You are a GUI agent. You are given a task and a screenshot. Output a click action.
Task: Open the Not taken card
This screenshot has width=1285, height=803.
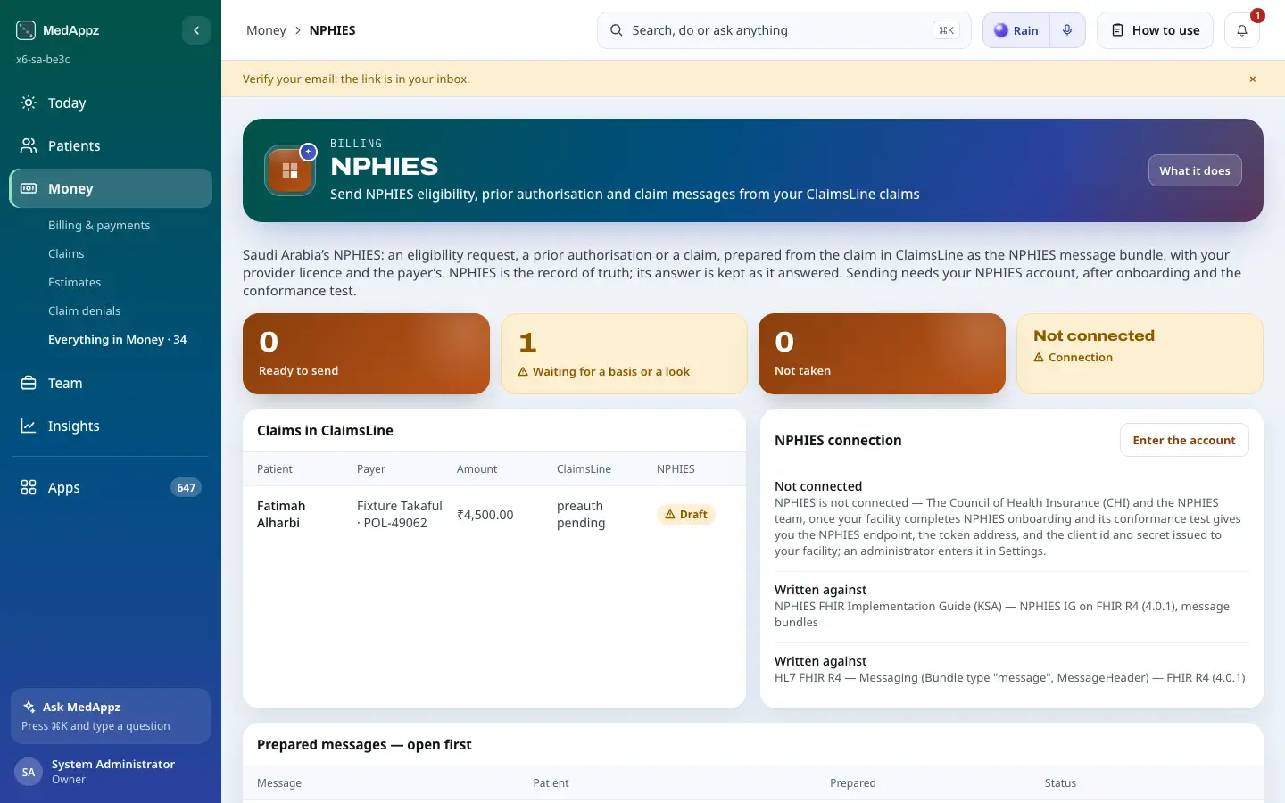coord(882,353)
